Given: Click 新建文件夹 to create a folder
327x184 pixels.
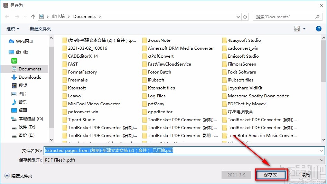Looking at the screenshot, I should 40,29.
